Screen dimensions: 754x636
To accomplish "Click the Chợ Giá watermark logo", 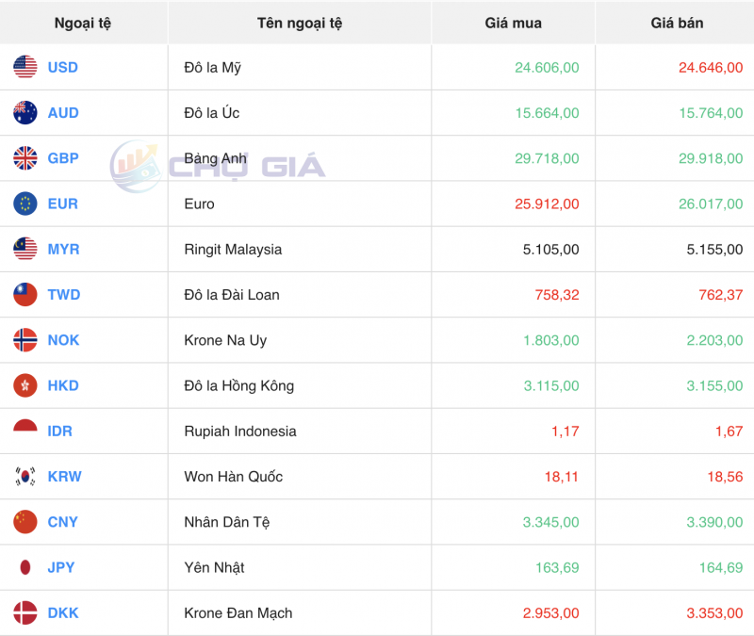I will coord(219,167).
